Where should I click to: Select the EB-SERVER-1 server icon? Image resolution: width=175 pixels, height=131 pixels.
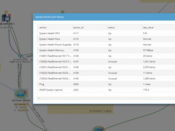coord(6,18)
